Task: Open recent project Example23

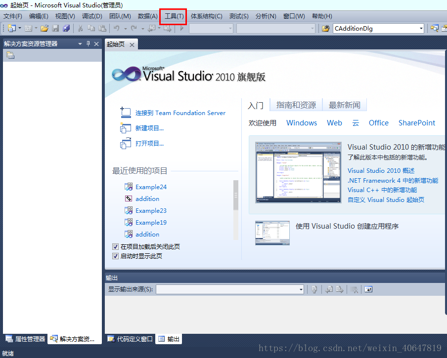Action: (x=151, y=210)
